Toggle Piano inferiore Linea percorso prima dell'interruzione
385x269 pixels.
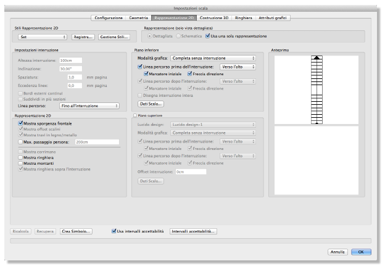[140, 67]
